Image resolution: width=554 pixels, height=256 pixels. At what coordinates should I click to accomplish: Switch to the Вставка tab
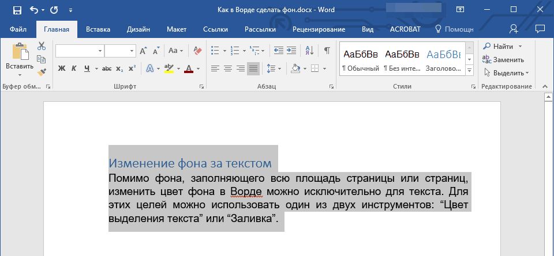[x=98, y=29]
